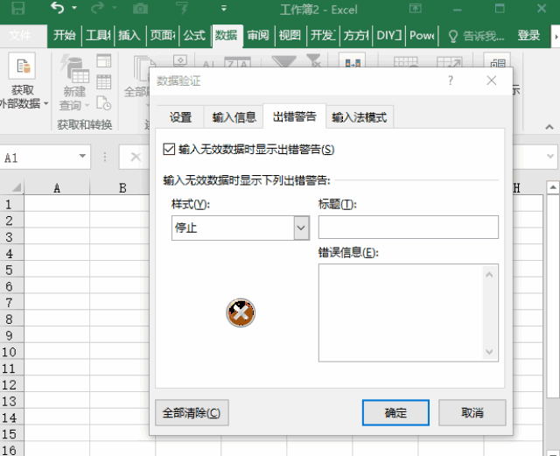Open Customize Quick Access Toolbar dropdown
Image resolution: width=560 pixels, height=456 pixels.
pyautogui.click(x=224, y=8)
